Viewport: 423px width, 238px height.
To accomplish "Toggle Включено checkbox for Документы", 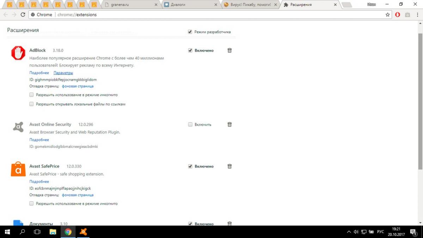I will [x=190, y=224].
